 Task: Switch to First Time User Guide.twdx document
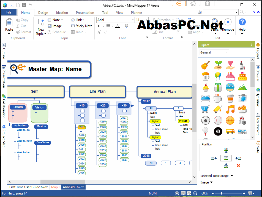(x=29, y=187)
